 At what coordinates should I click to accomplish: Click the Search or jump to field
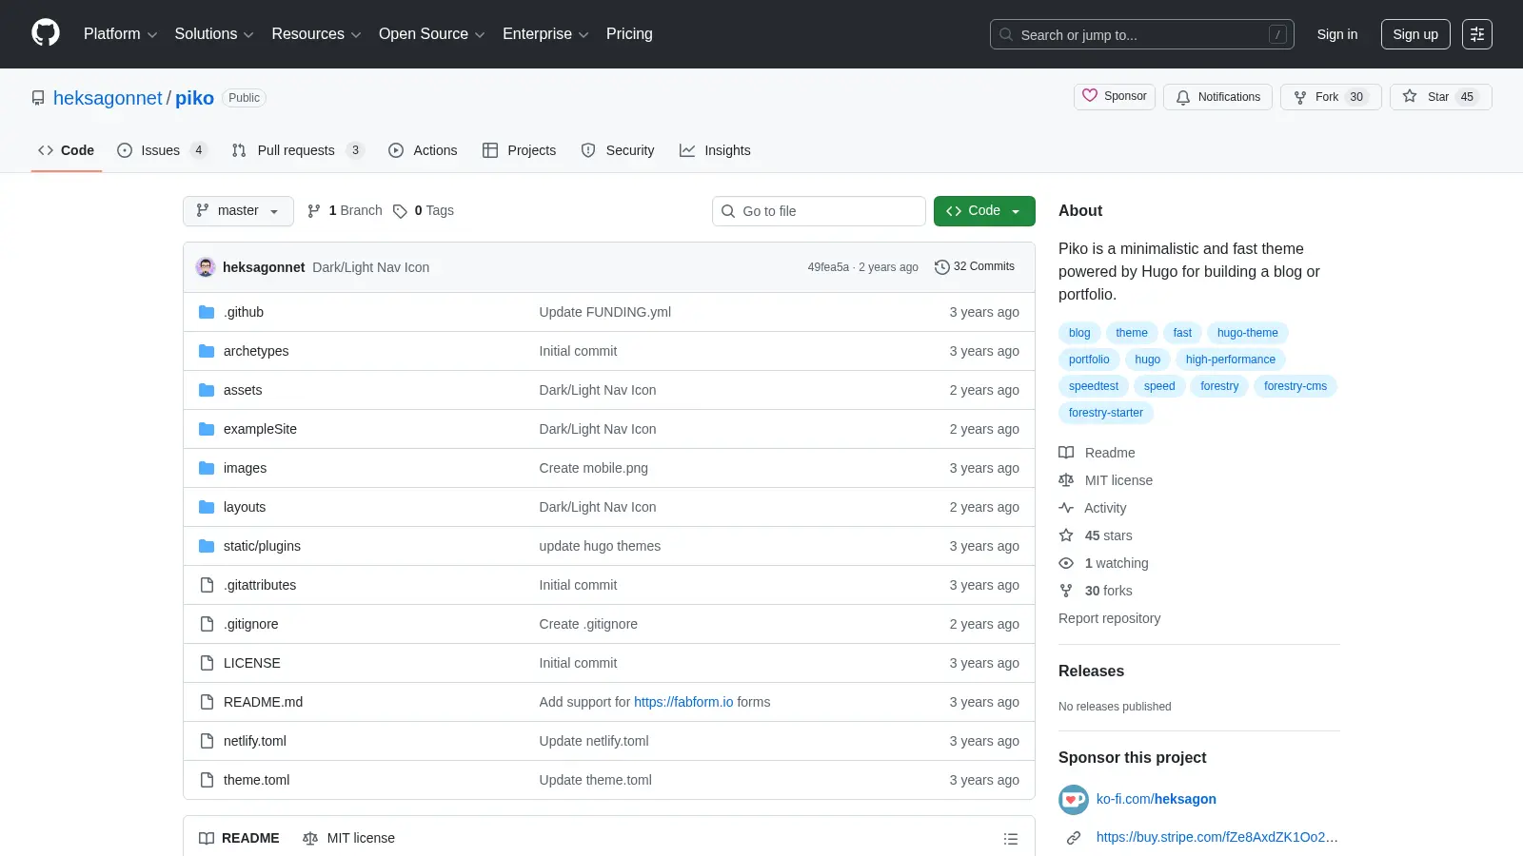pyautogui.click(x=1142, y=34)
